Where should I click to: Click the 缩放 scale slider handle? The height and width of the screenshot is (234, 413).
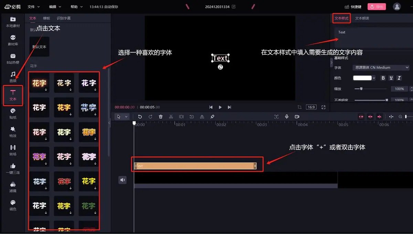[361, 89]
